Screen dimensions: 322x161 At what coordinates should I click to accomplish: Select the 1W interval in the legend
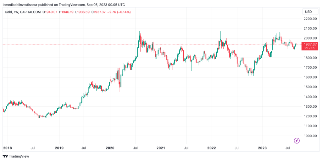tap(17, 12)
